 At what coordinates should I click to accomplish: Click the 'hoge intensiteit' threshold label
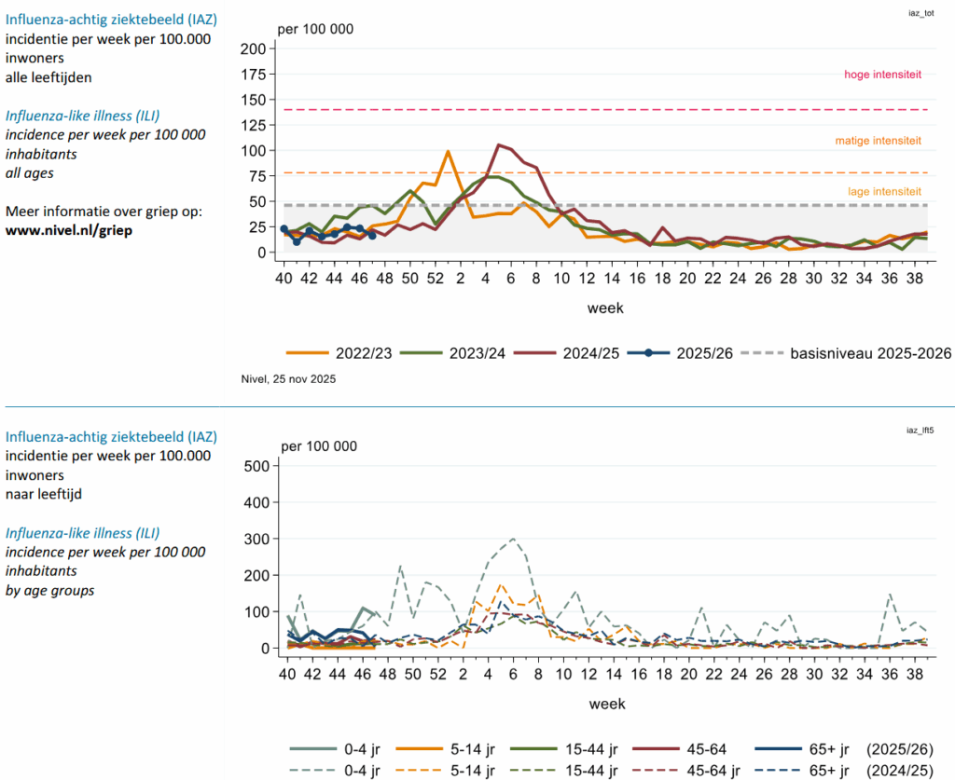pos(882,75)
